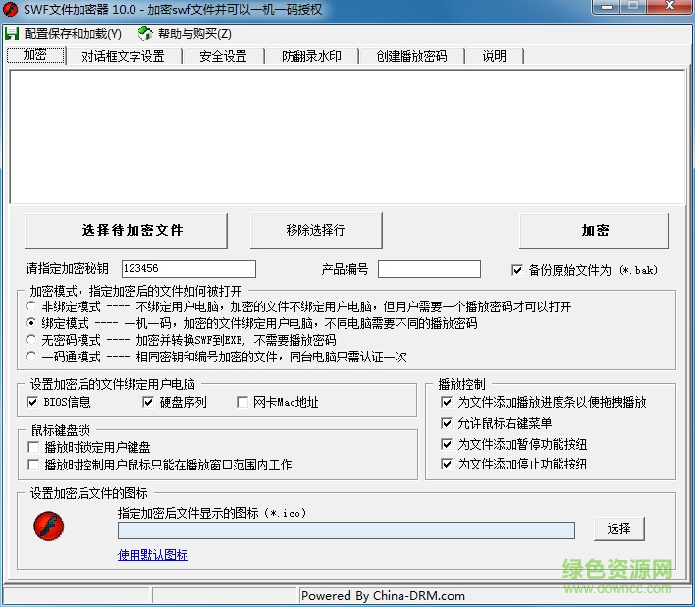
Task: Enable the 网卡Mac地址 checkbox
Action: [x=244, y=402]
